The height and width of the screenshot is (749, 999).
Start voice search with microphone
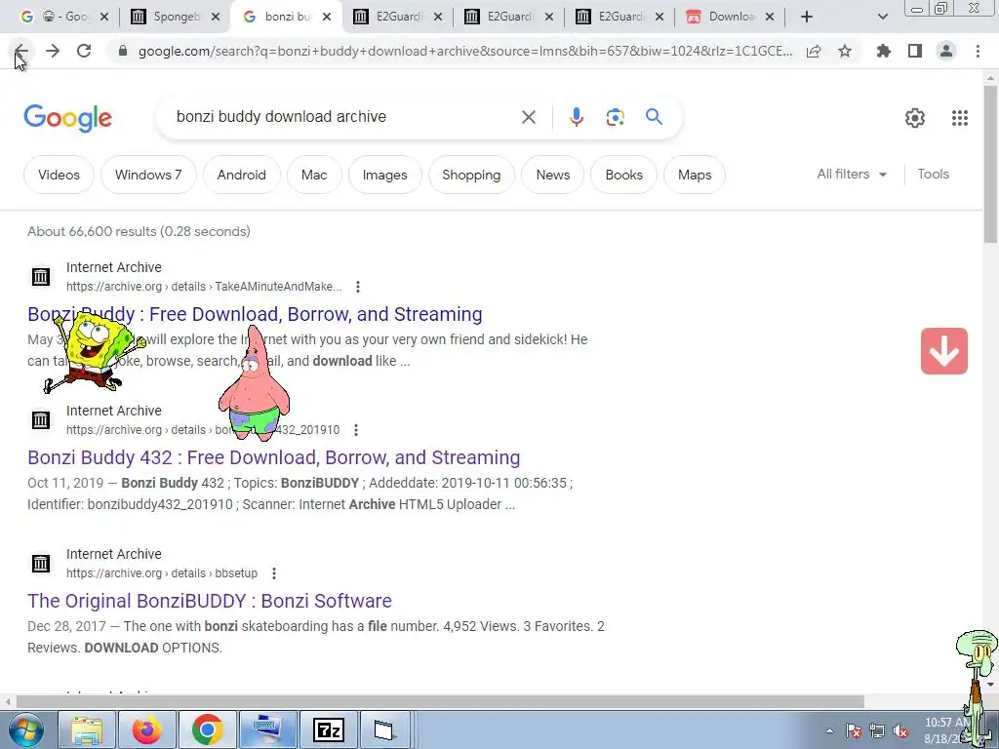point(577,117)
